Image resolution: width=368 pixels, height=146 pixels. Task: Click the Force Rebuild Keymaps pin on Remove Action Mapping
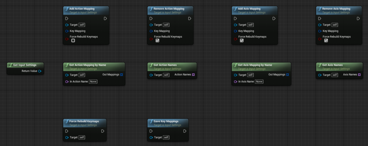[x=151, y=39]
